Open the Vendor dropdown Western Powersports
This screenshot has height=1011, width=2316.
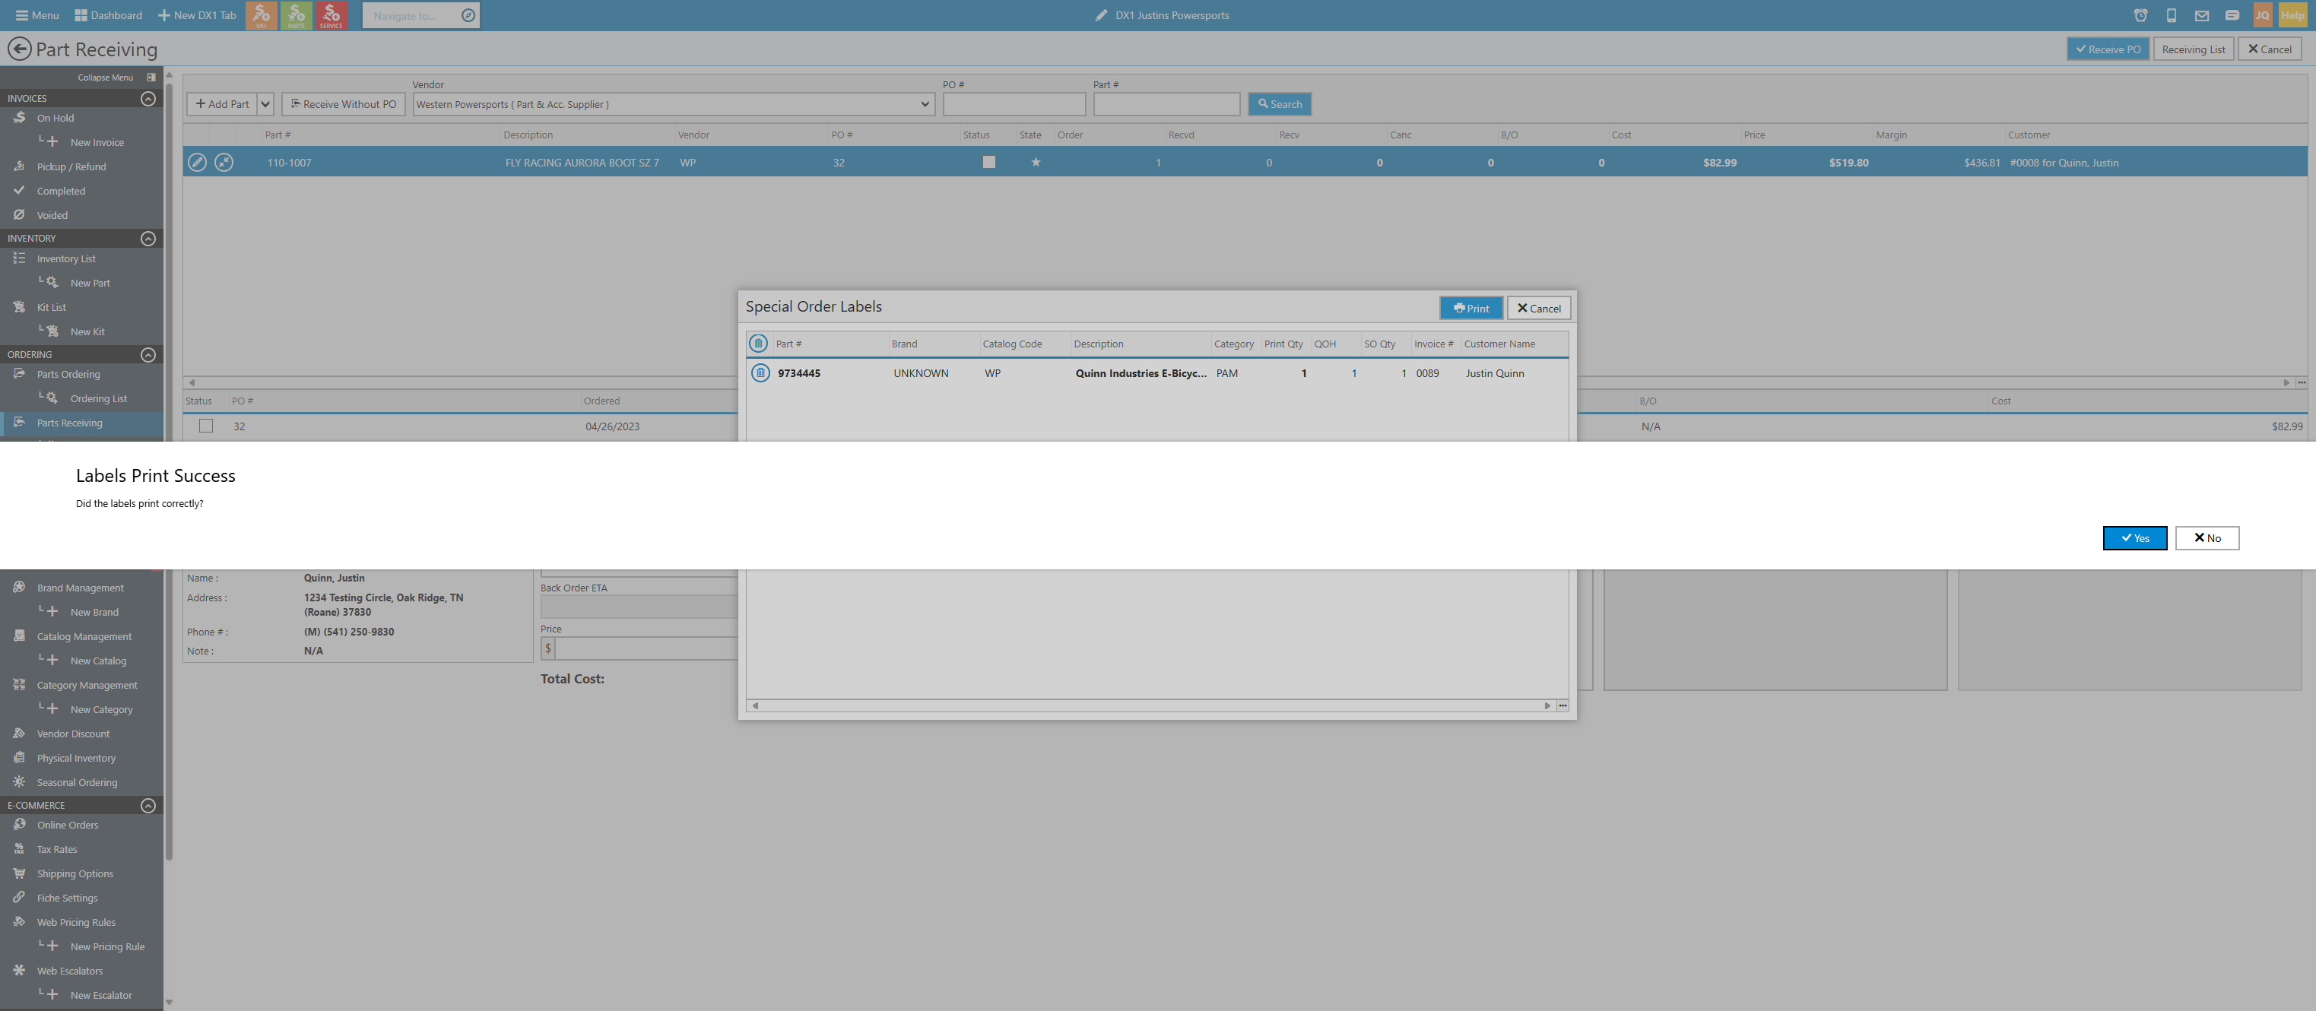tap(674, 104)
